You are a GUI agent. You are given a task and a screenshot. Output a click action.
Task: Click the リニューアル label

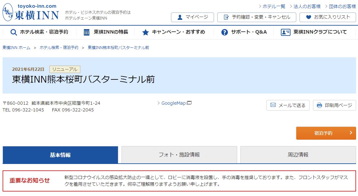coord(65,69)
